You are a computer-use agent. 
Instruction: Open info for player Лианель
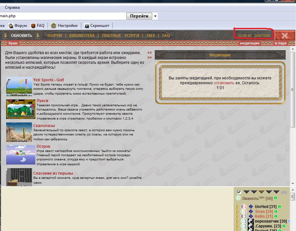click(x=276, y=198)
